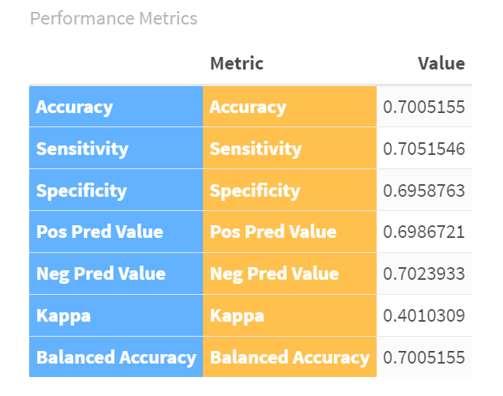Image resolution: width=503 pixels, height=396 pixels.
Task: Click the value 0.6986721
Action: point(423,232)
